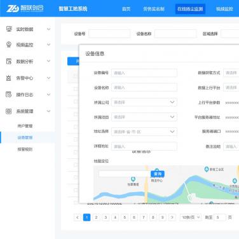The width and height of the screenshot is (239, 239).
Task: Click the 告警中心 alarm icon in sidebar
Action: pos(9,78)
